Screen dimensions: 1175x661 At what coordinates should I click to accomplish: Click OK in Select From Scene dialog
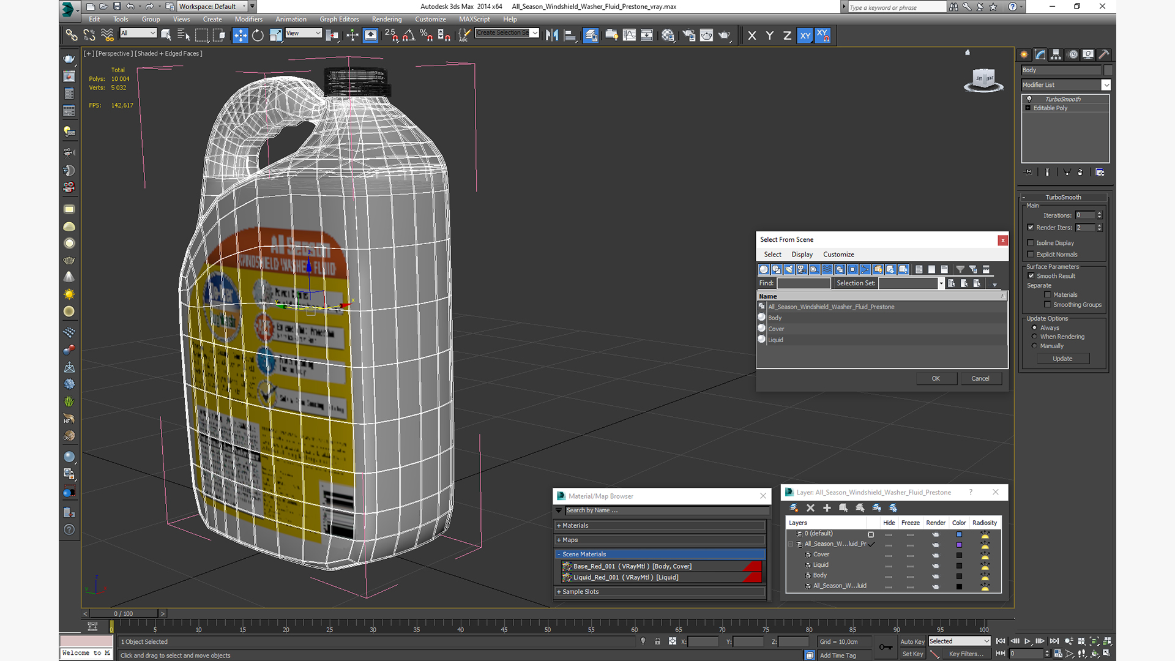936,378
